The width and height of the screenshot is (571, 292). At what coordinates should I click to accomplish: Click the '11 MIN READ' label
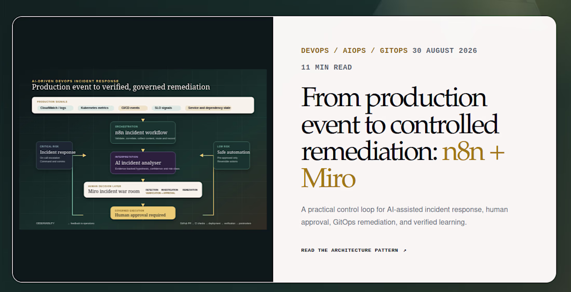327,67
